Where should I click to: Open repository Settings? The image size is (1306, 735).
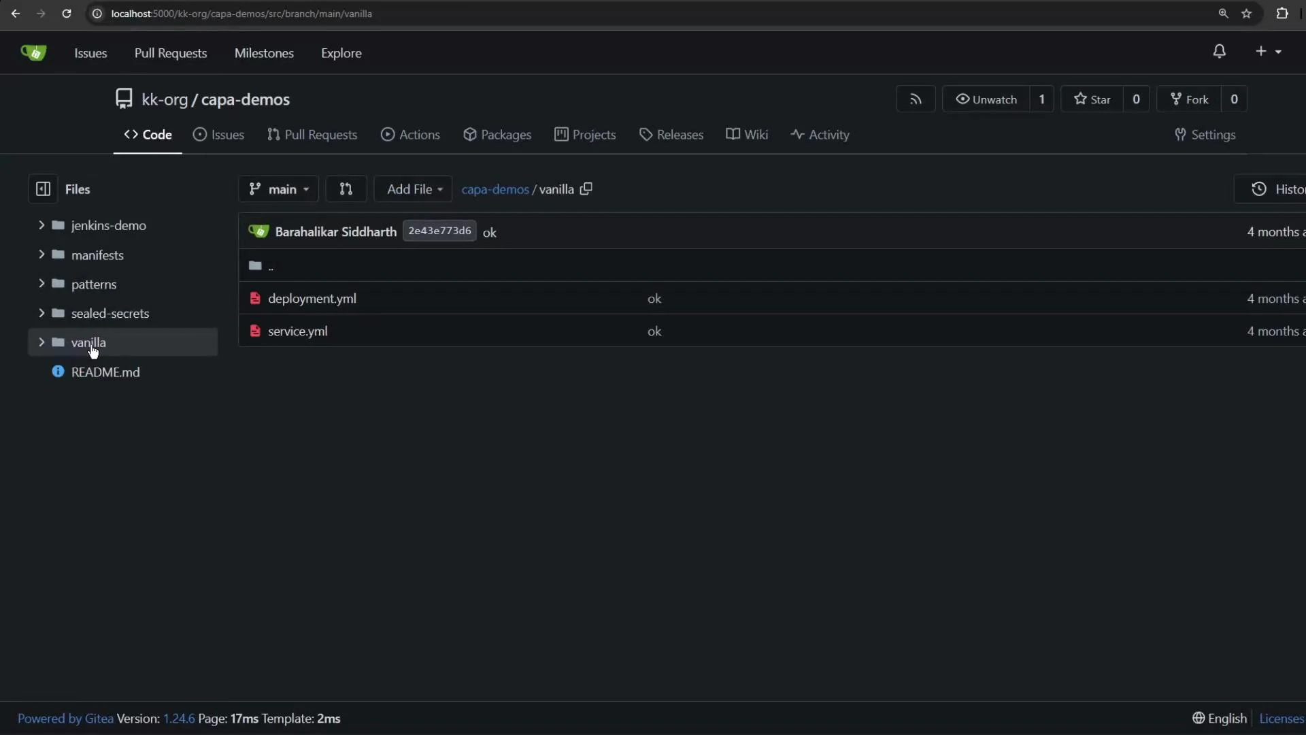pyautogui.click(x=1205, y=135)
